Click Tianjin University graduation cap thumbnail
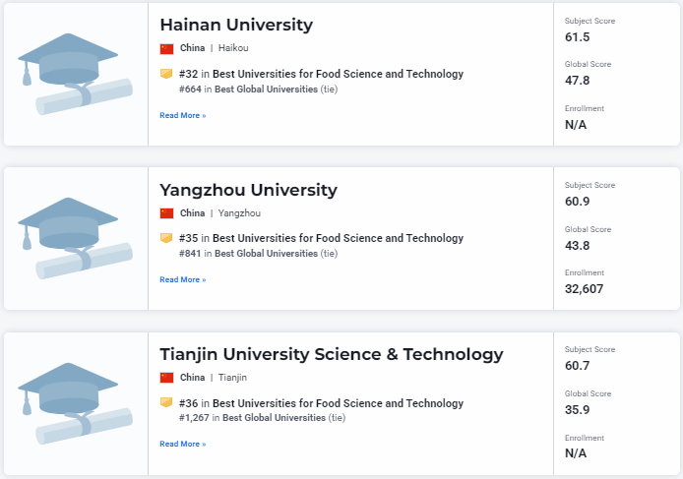683x479 pixels. click(x=75, y=404)
